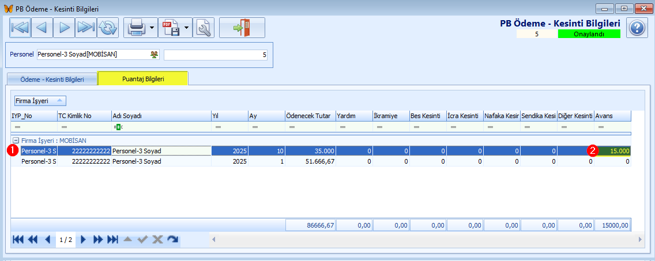Open the help question mark button
655x261 pixels.
(636, 28)
